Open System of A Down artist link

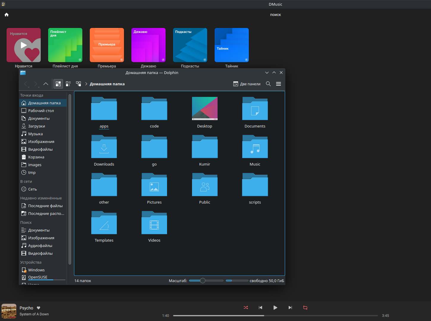[34, 314]
